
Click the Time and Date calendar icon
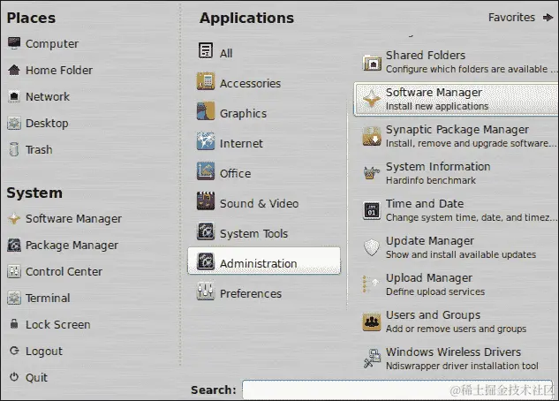[x=372, y=210]
